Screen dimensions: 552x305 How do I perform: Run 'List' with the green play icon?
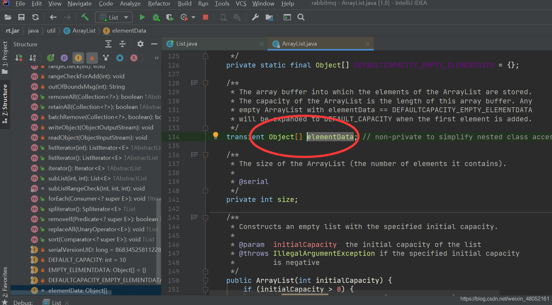pos(142,17)
